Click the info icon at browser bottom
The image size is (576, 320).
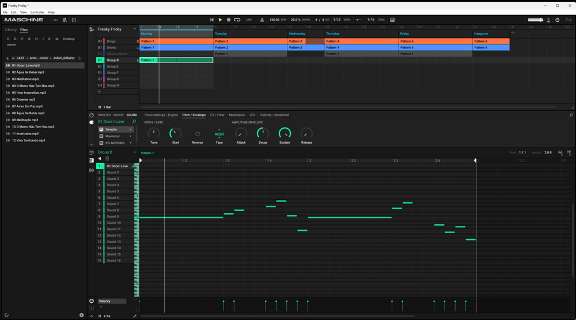82,315
